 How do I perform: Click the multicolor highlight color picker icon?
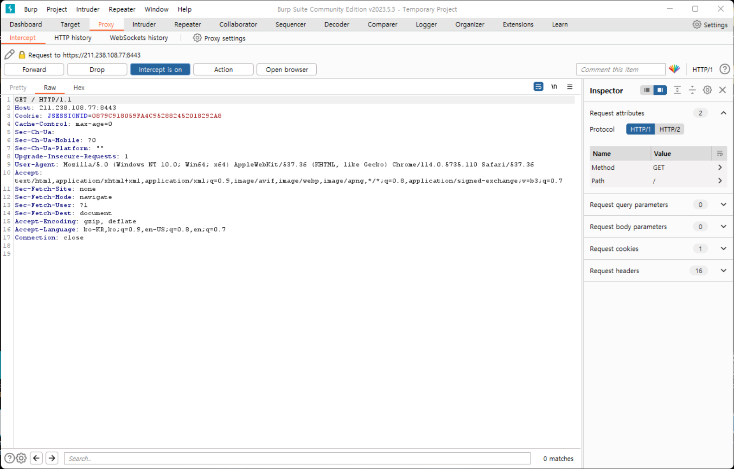click(674, 69)
